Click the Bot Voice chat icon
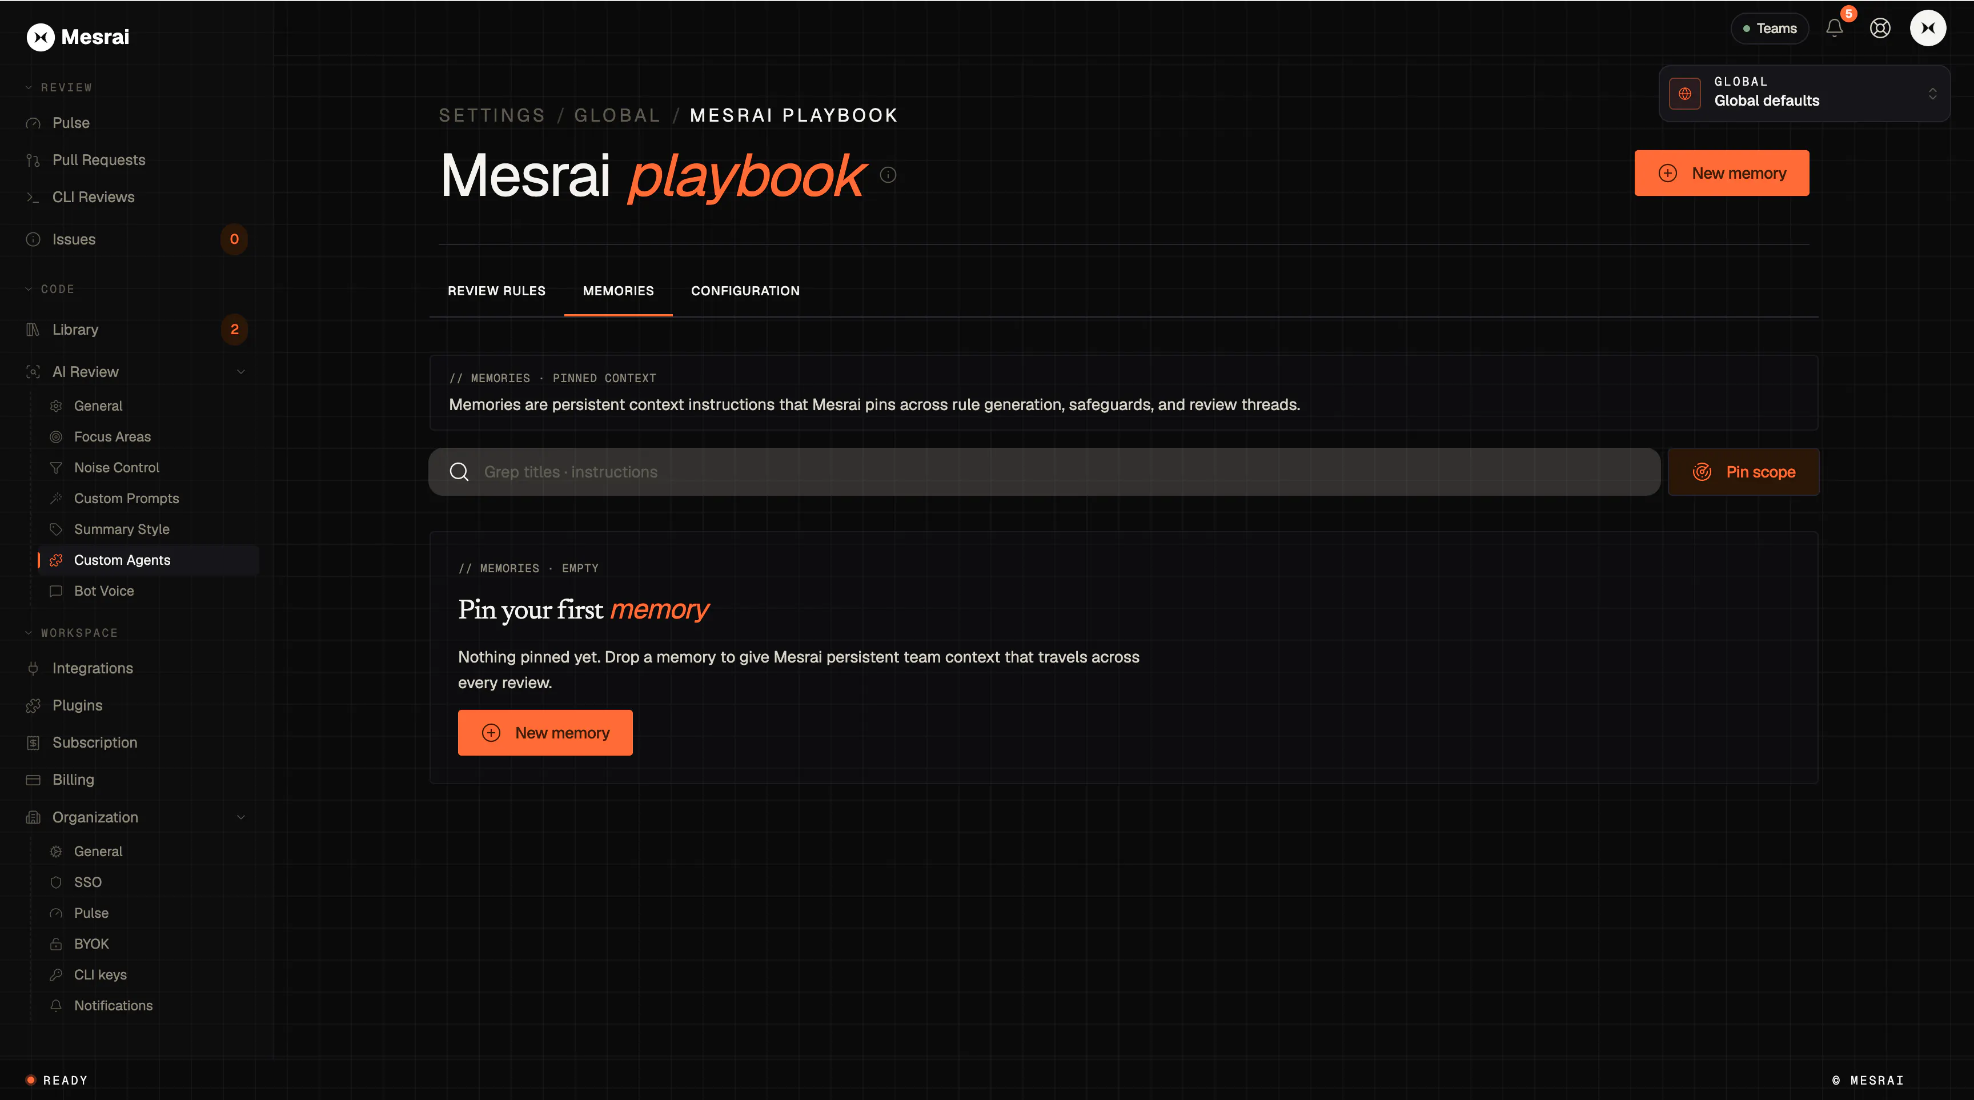 pos(56,591)
